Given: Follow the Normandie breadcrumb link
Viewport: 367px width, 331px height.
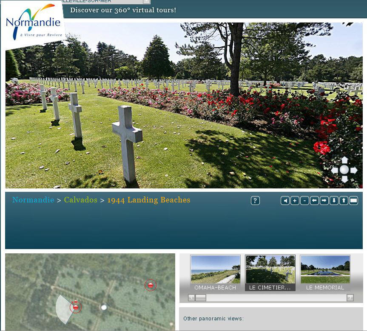Looking at the screenshot, I should (33, 200).
